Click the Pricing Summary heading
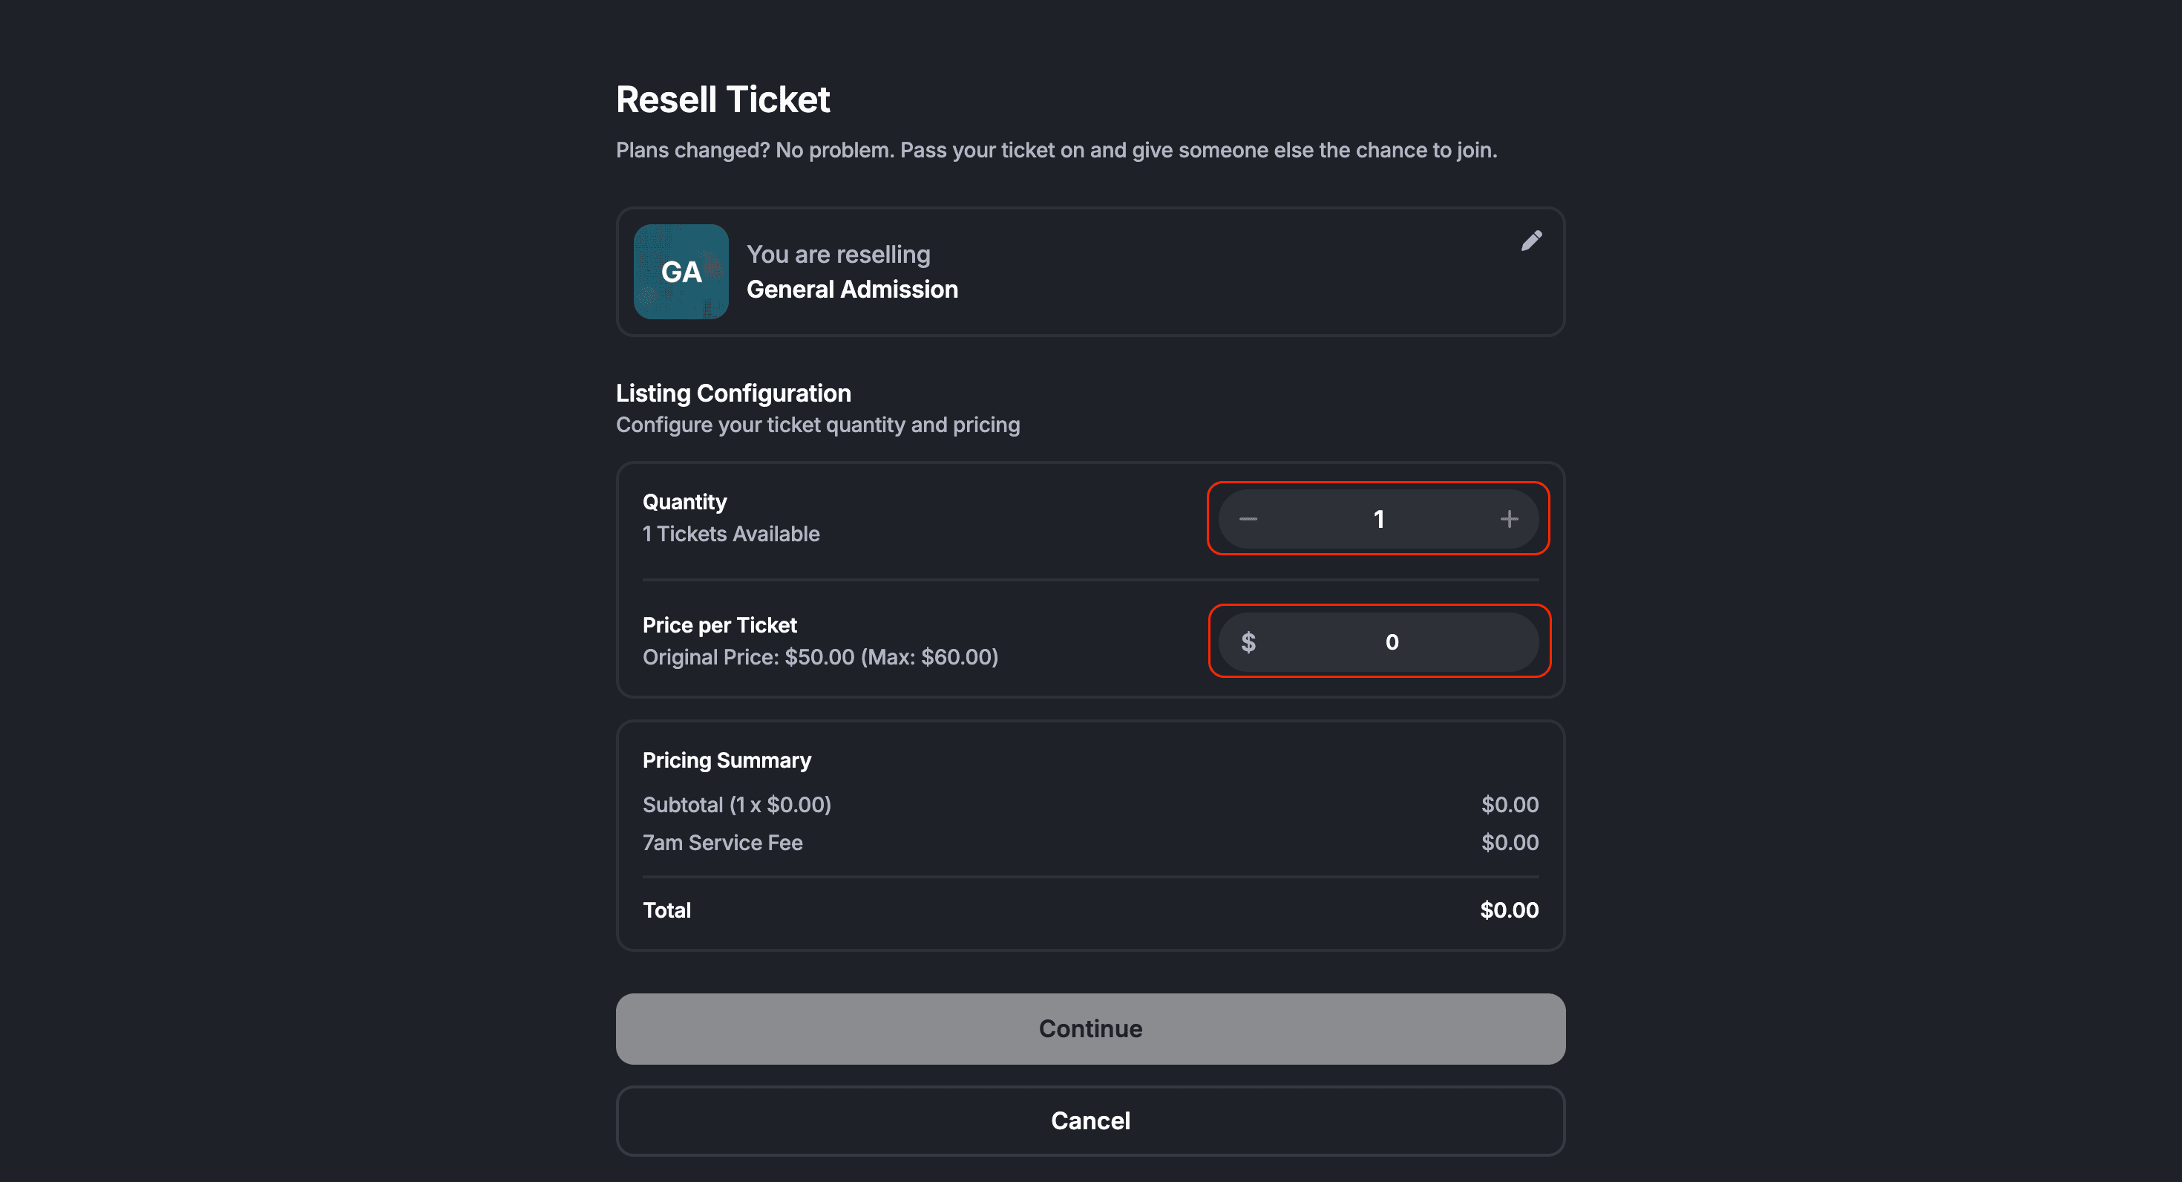The width and height of the screenshot is (2182, 1182). (726, 760)
